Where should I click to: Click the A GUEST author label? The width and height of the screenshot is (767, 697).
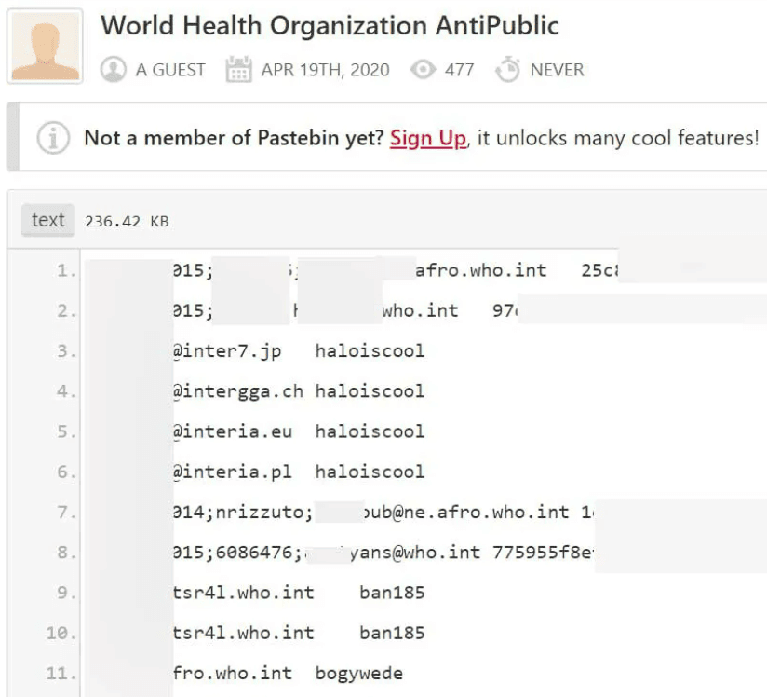pos(170,70)
